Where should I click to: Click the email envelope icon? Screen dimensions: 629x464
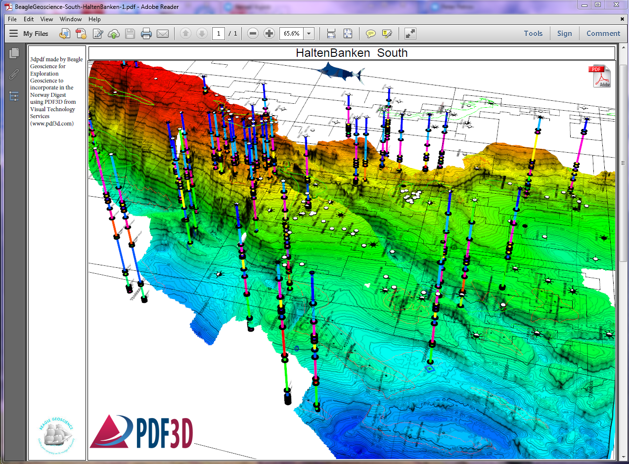pyautogui.click(x=163, y=34)
